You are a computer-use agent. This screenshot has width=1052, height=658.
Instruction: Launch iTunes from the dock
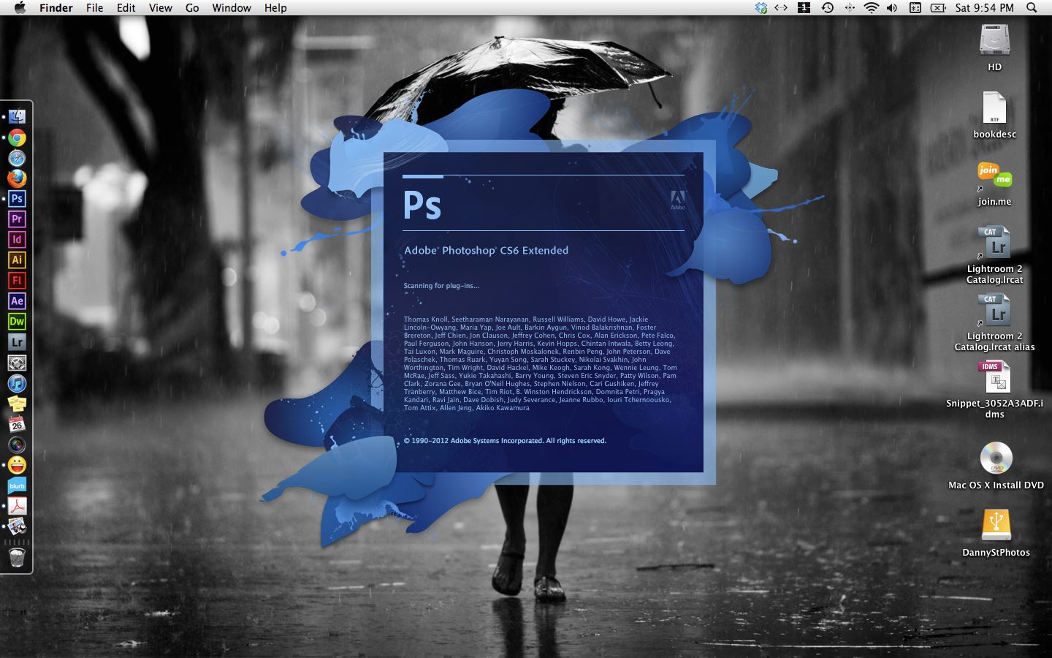(x=17, y=383)
